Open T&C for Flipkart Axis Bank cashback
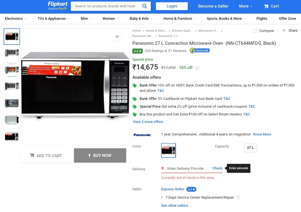Image resolution: width=301 pixels, height=212 pixels. coord(227,99)
